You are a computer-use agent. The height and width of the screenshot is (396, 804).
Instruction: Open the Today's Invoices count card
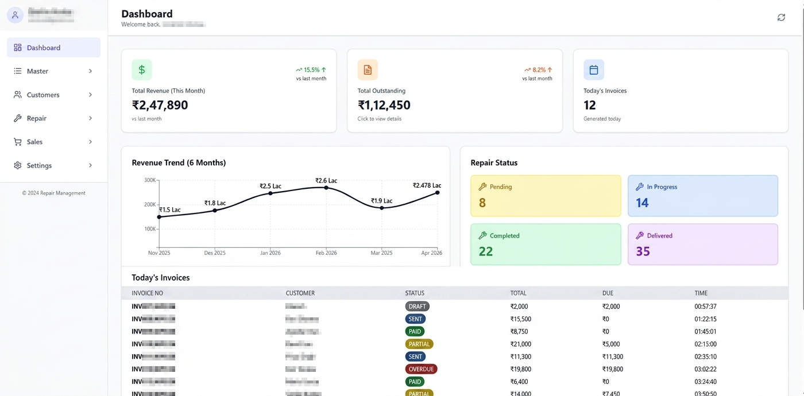[x=681, y=91]
